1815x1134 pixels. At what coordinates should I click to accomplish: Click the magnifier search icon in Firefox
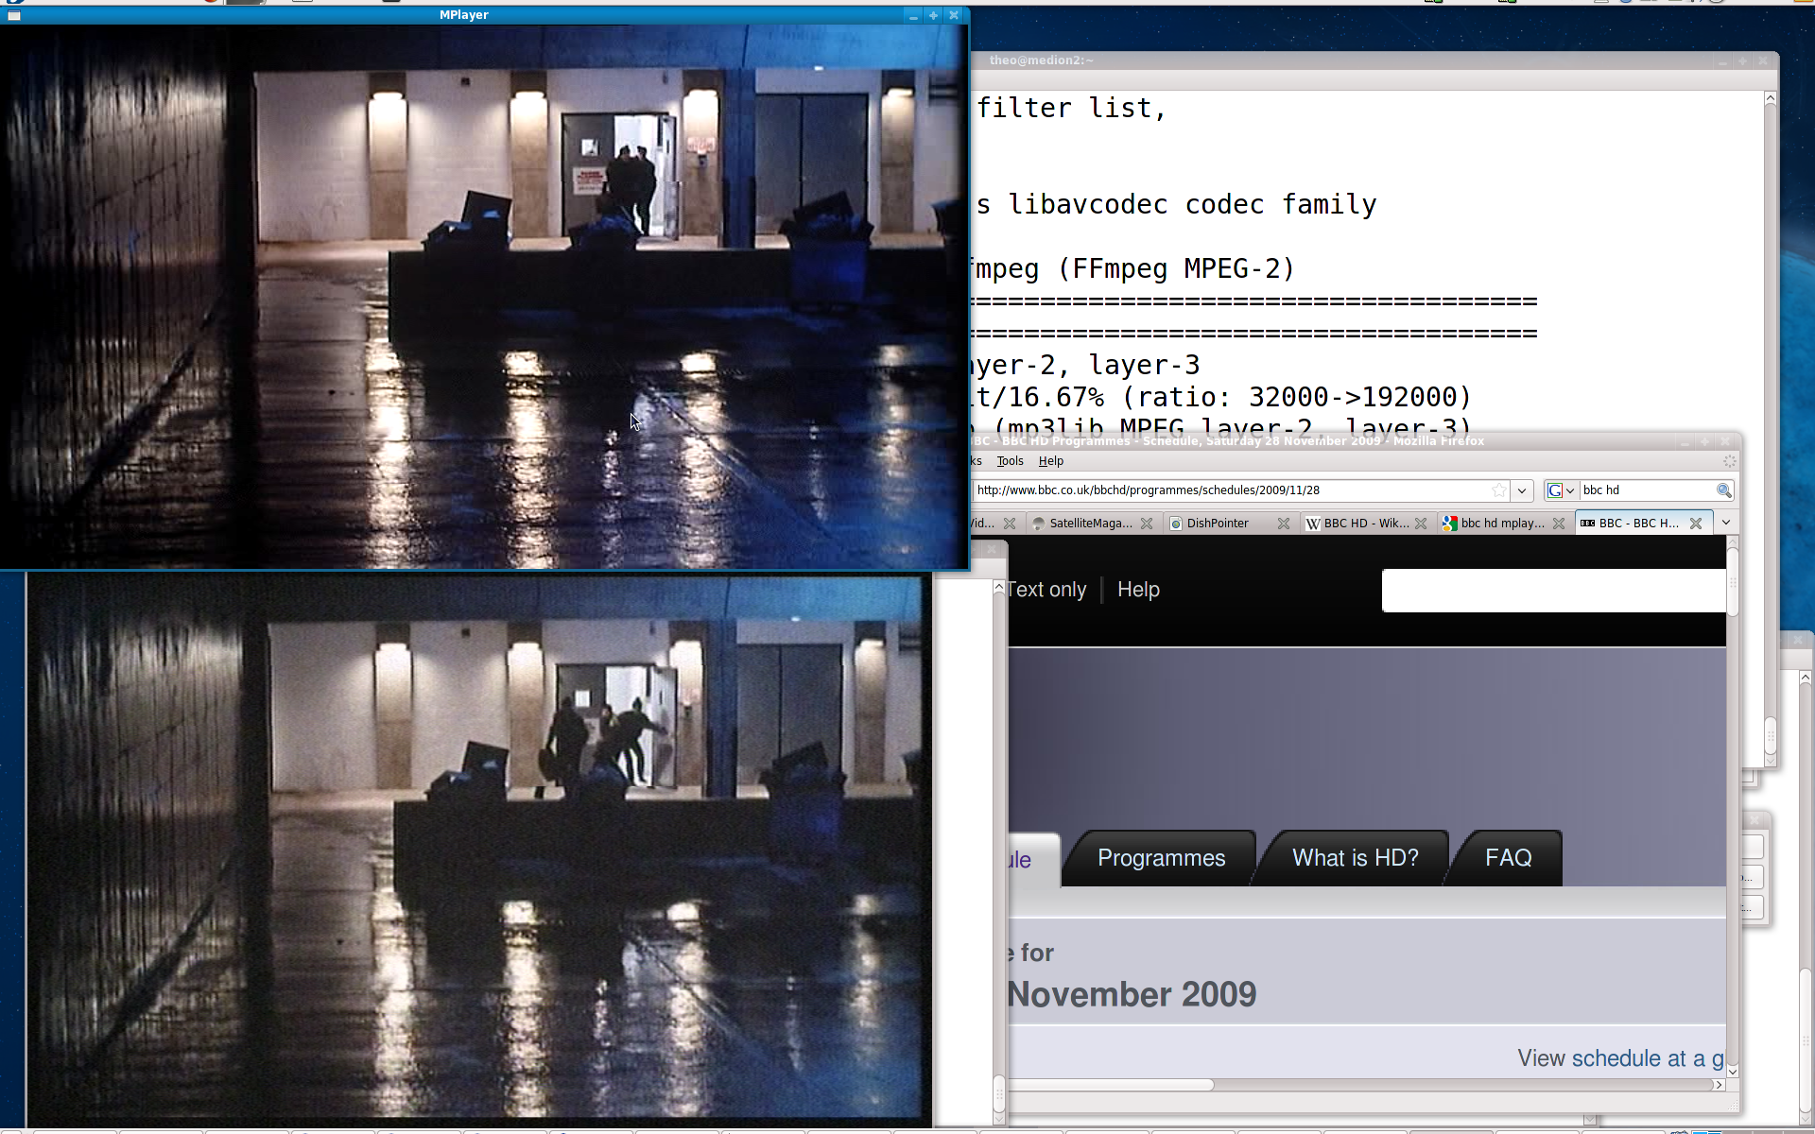tap(1724, 490)
